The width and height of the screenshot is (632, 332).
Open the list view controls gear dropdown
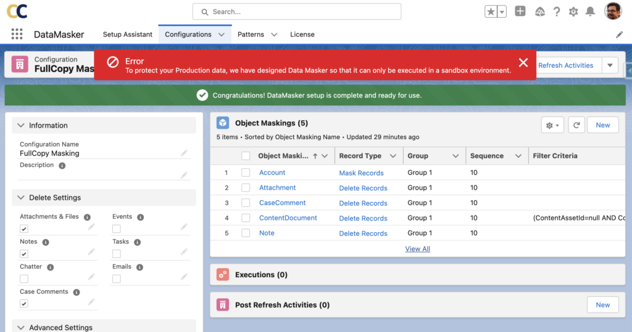(552, 125)
